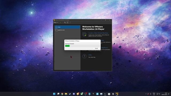Open the Player dropdown menu
Viewport: 171px width, 96px height.
(56, 22)
